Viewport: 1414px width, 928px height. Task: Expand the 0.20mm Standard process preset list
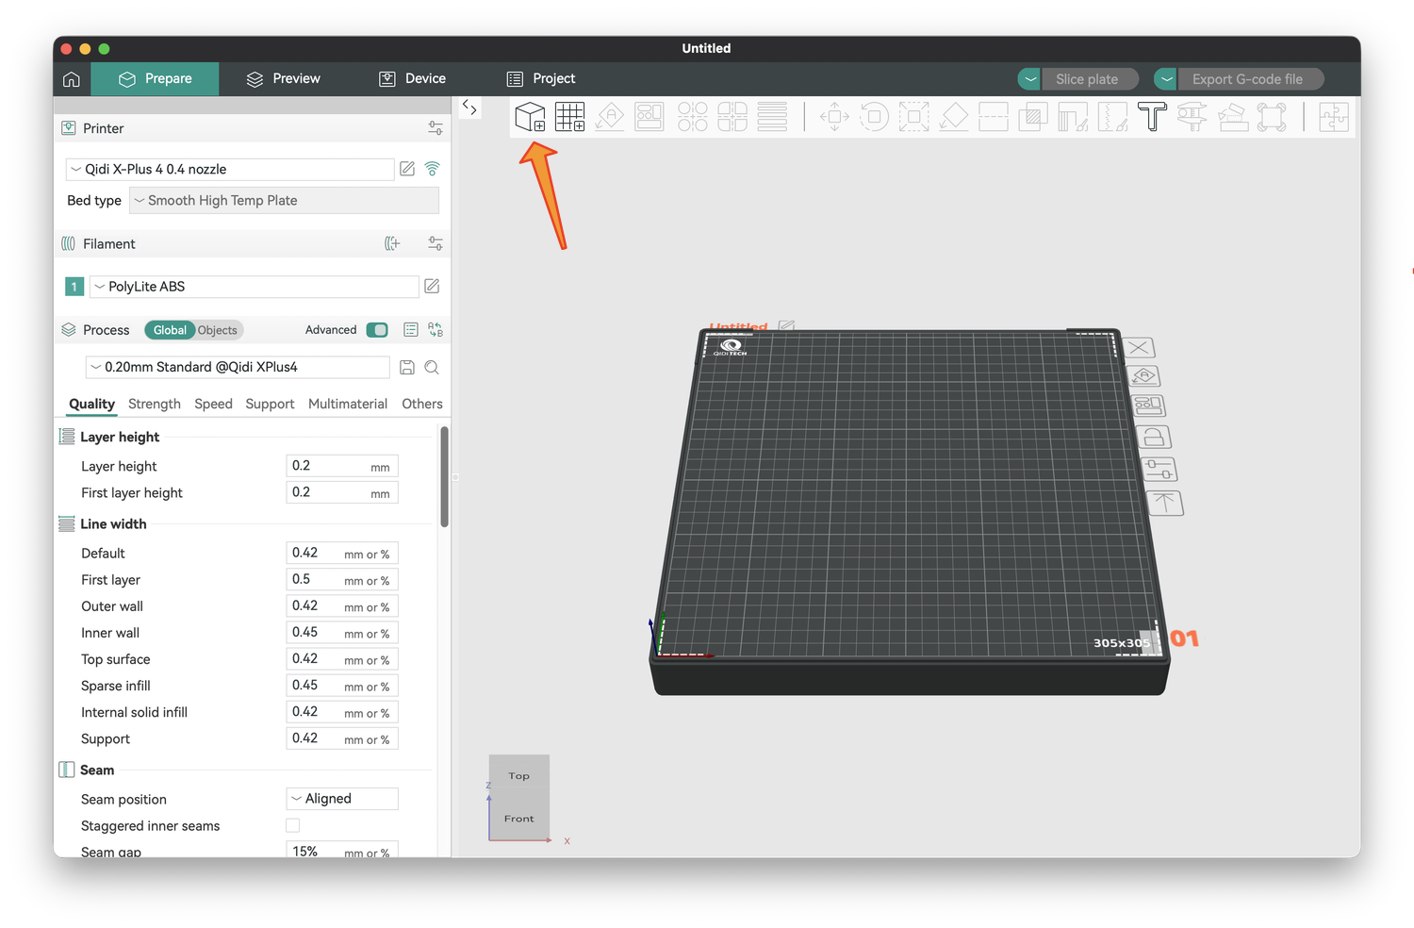pyautogui.click(x=238, y=367)
